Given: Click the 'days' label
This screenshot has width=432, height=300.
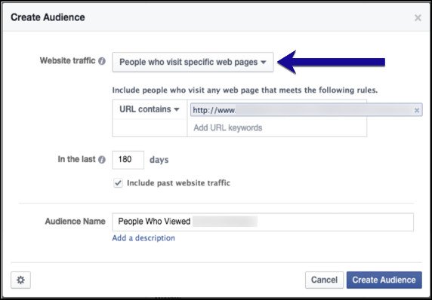Looking at the screenshot, I should coord(159,160).
